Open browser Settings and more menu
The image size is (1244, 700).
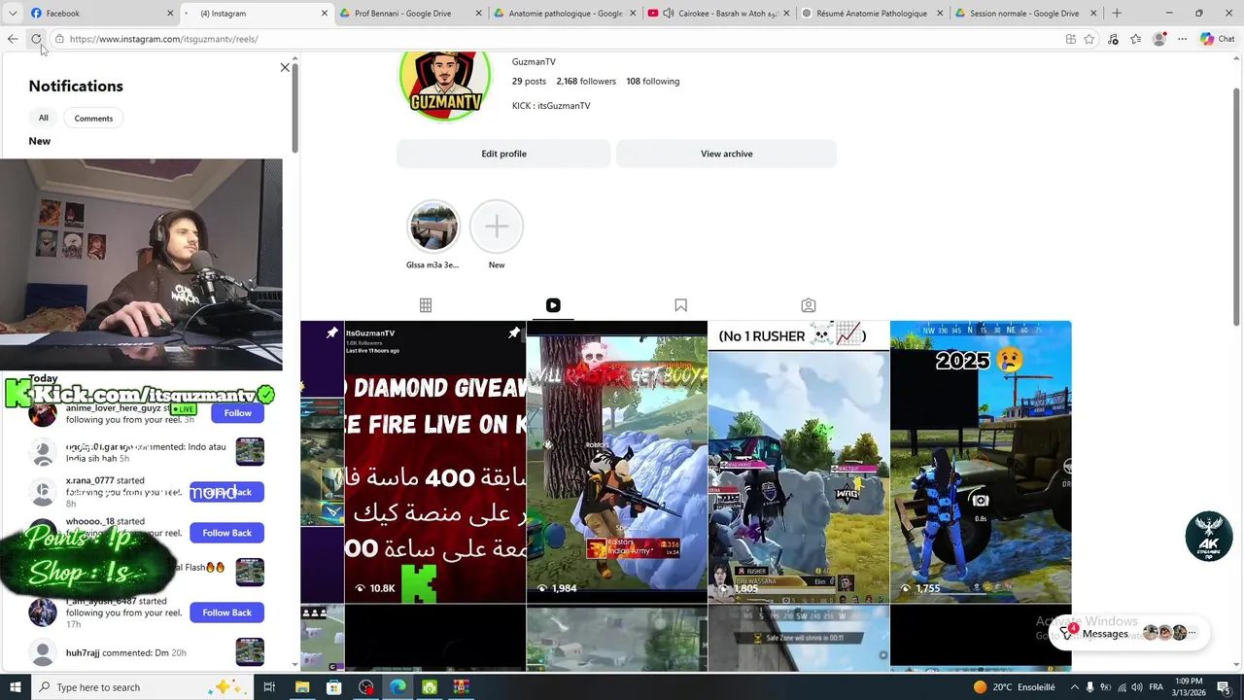click(1182, 39)
